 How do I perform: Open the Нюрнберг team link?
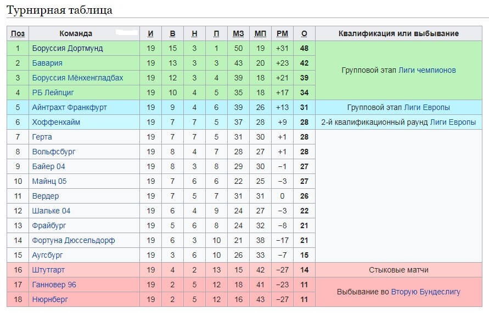point(50,299)
